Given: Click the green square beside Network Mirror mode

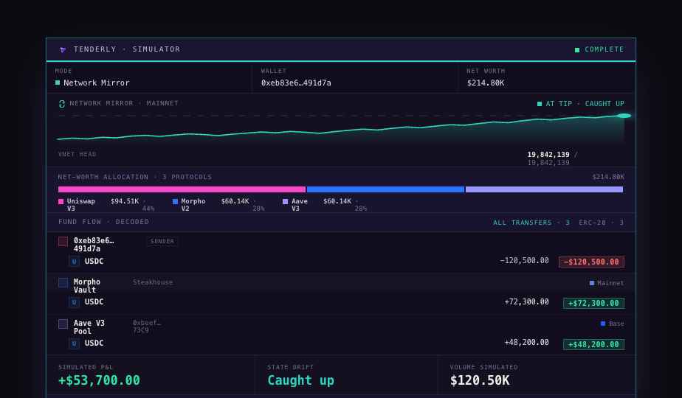Looking at the screenshot, I should coord(58,83).
